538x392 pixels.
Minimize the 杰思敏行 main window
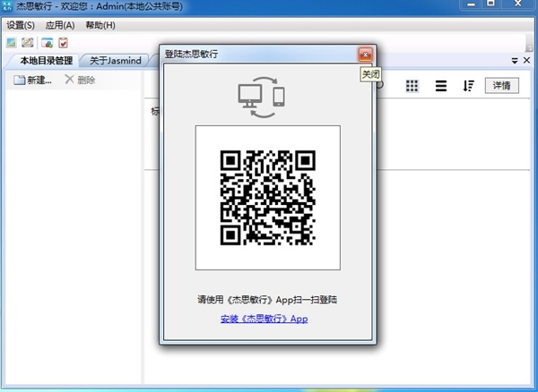pyautogui.click(x=472, y=4)
